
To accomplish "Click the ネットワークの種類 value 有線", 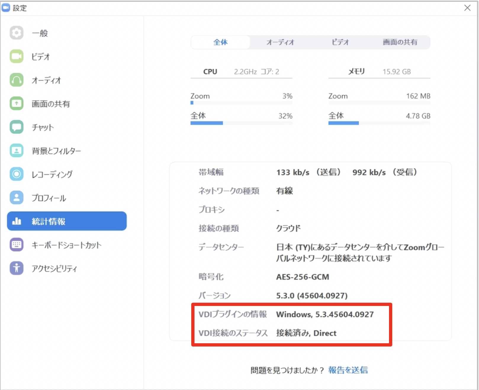I will tap(284, 191).
